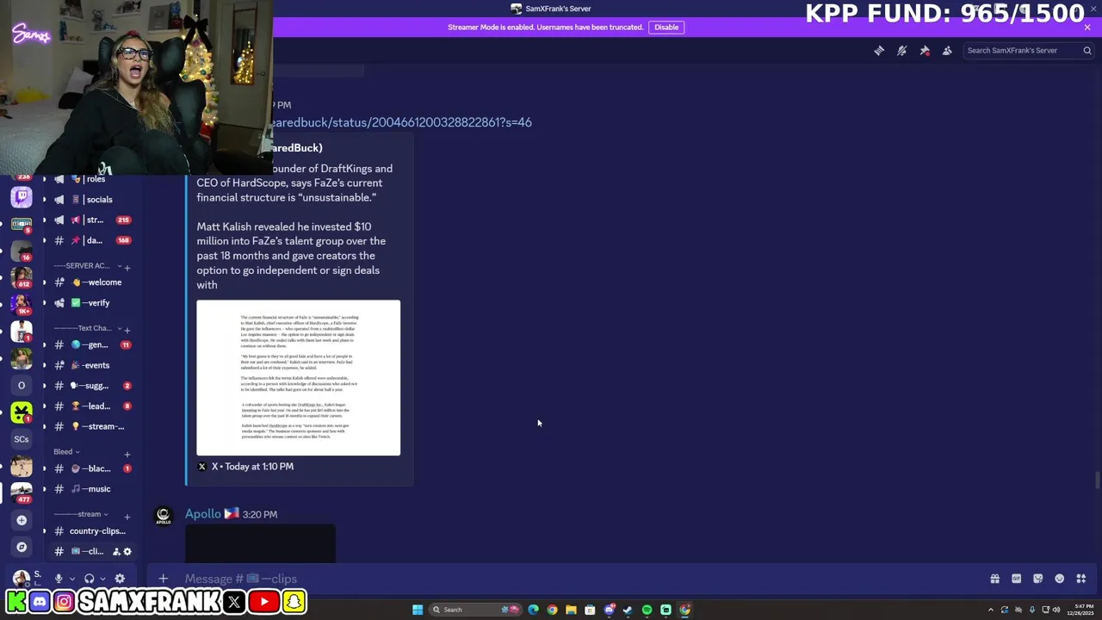Screen dimensions: 1102x620
Task: Open the gift picker icon
Action: click(x=994, y=579)
